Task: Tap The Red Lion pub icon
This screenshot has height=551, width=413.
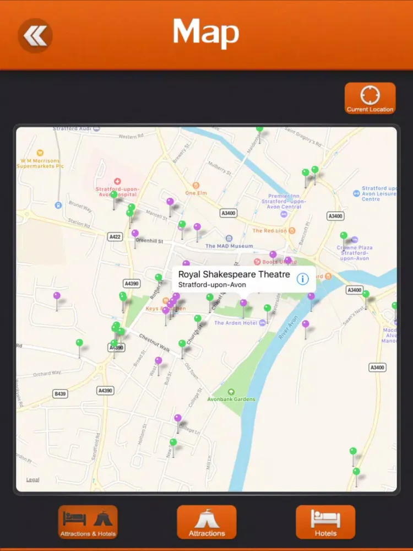Action: coord(292,230)
